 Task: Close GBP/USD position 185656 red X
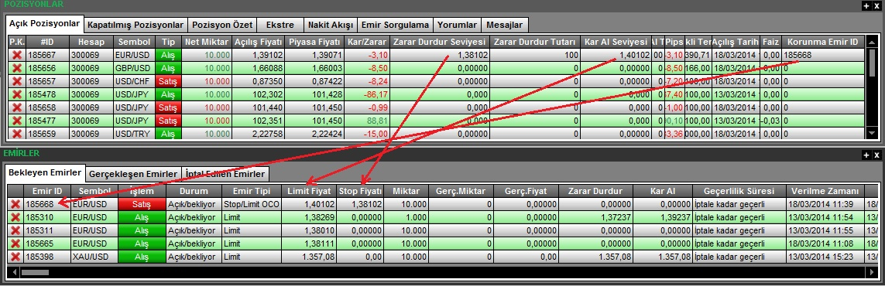17,67
